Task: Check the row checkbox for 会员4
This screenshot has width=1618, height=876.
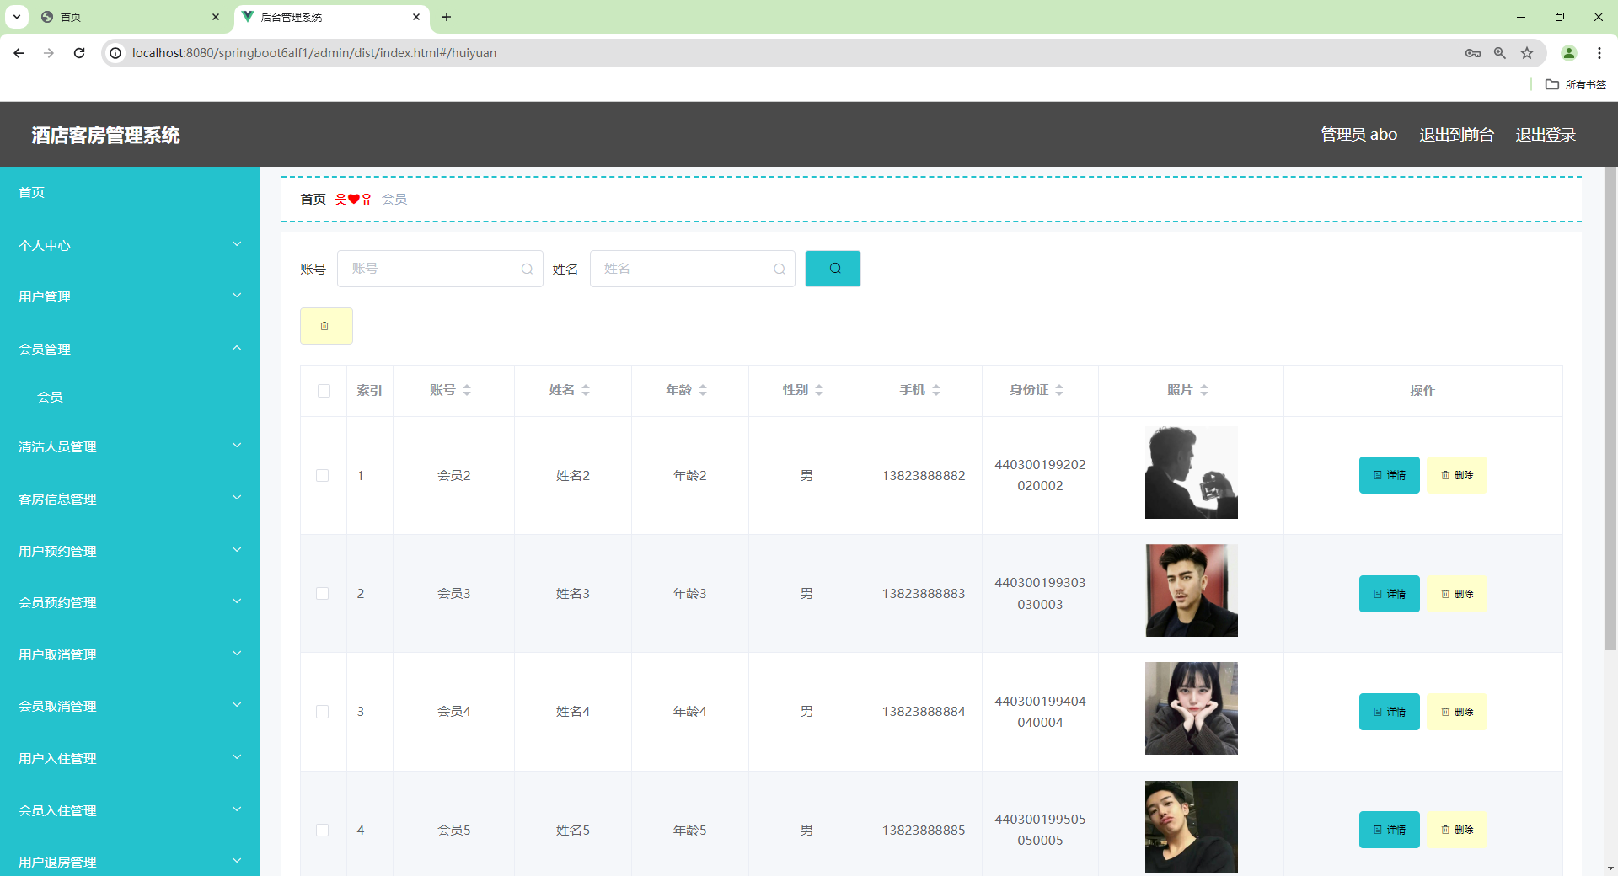Action: point(323,712)
